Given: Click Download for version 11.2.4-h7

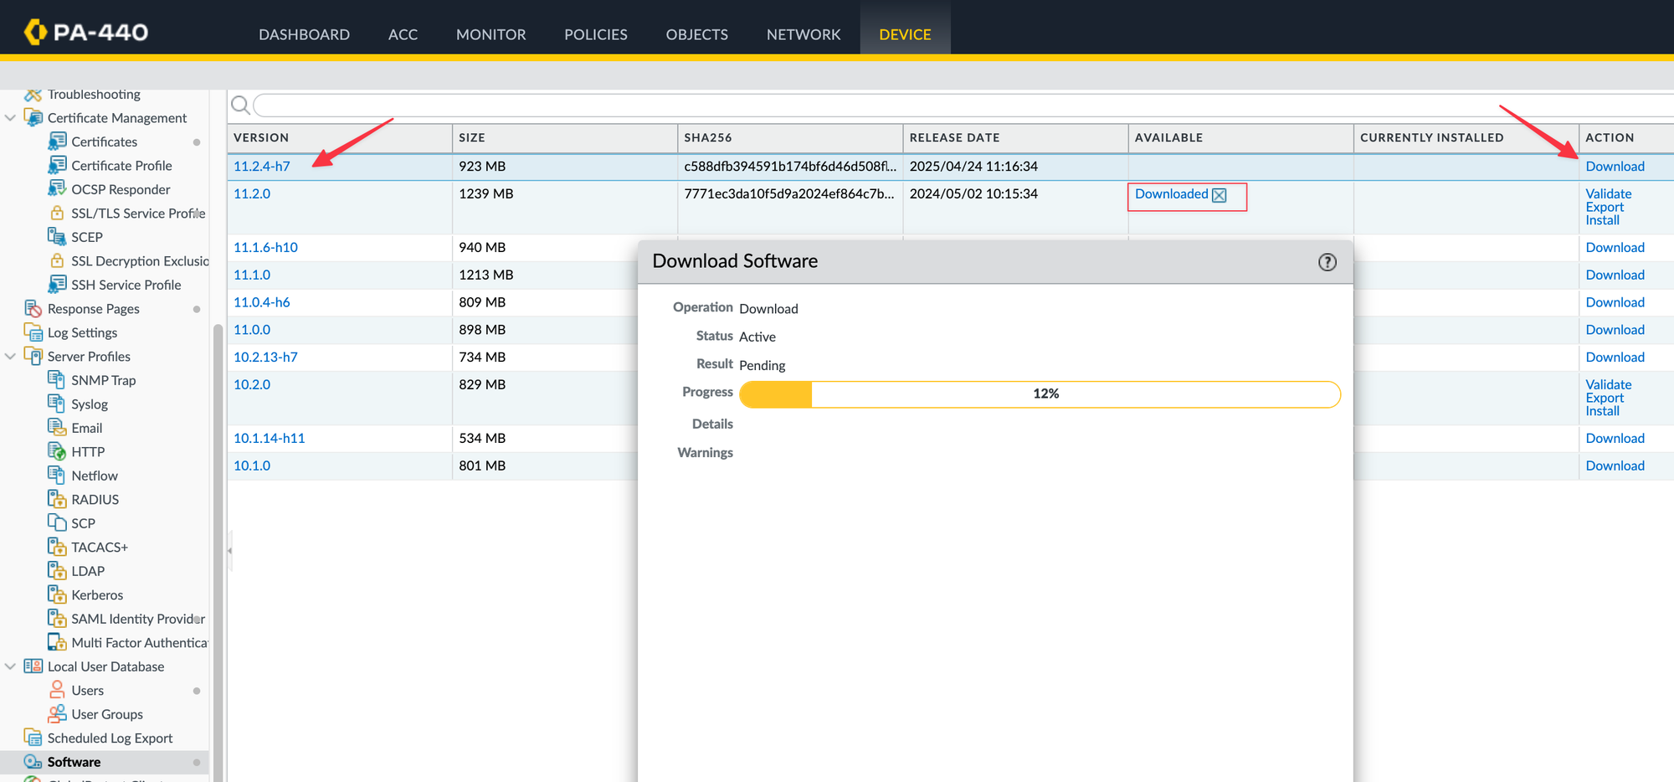Looking at the screenshot, I should 1615,166.
